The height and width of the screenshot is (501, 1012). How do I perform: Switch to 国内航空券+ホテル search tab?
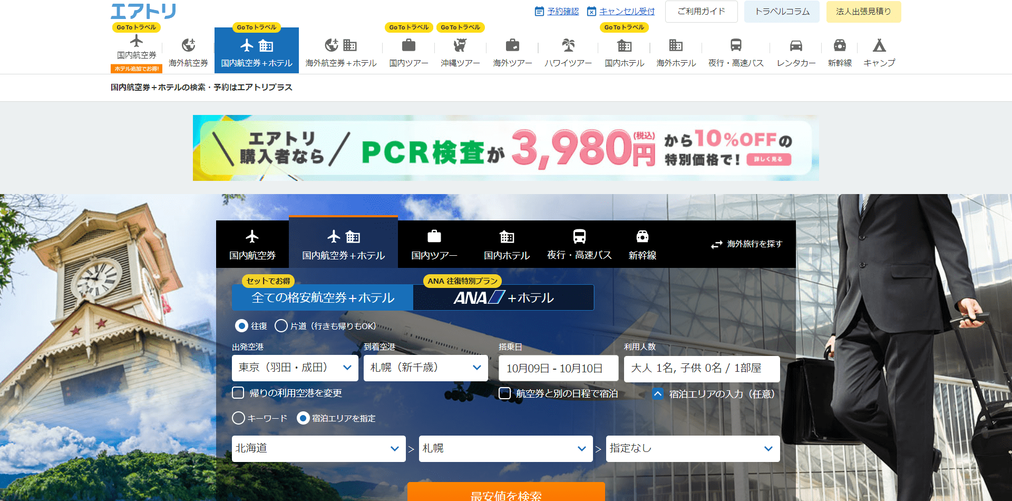[343, 243]
